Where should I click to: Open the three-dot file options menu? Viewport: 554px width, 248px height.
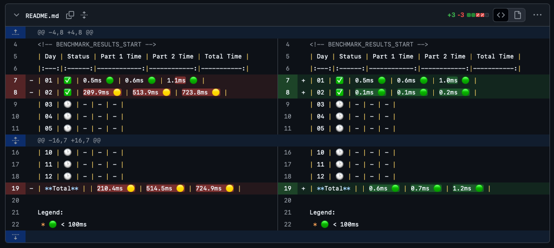click(x=537, y=15)
